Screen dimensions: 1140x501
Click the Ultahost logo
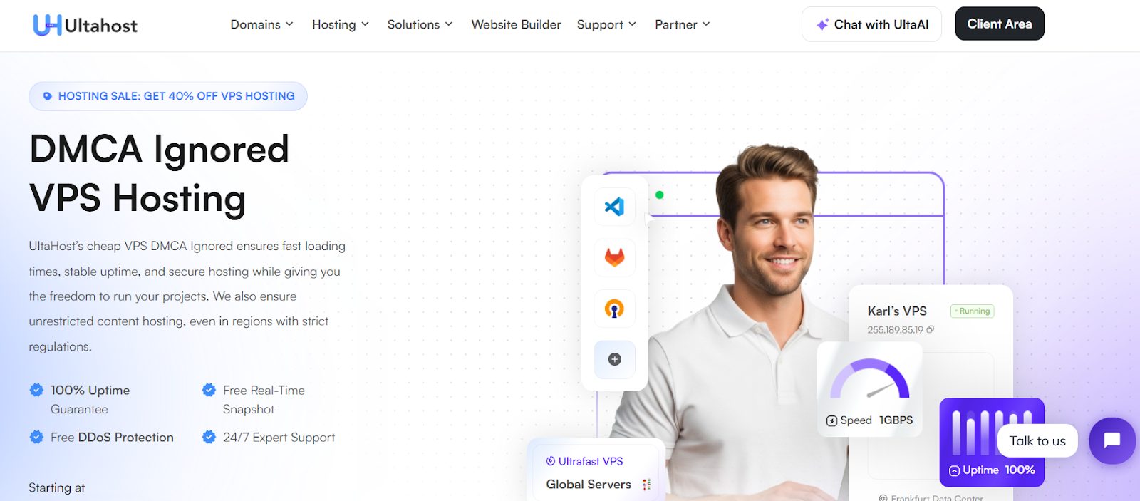85,25
